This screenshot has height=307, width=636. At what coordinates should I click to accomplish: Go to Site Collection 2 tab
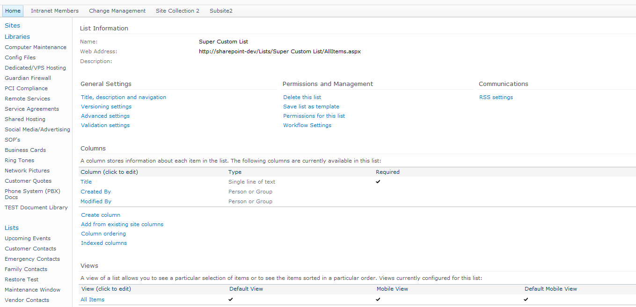click(x=177, y=11)
